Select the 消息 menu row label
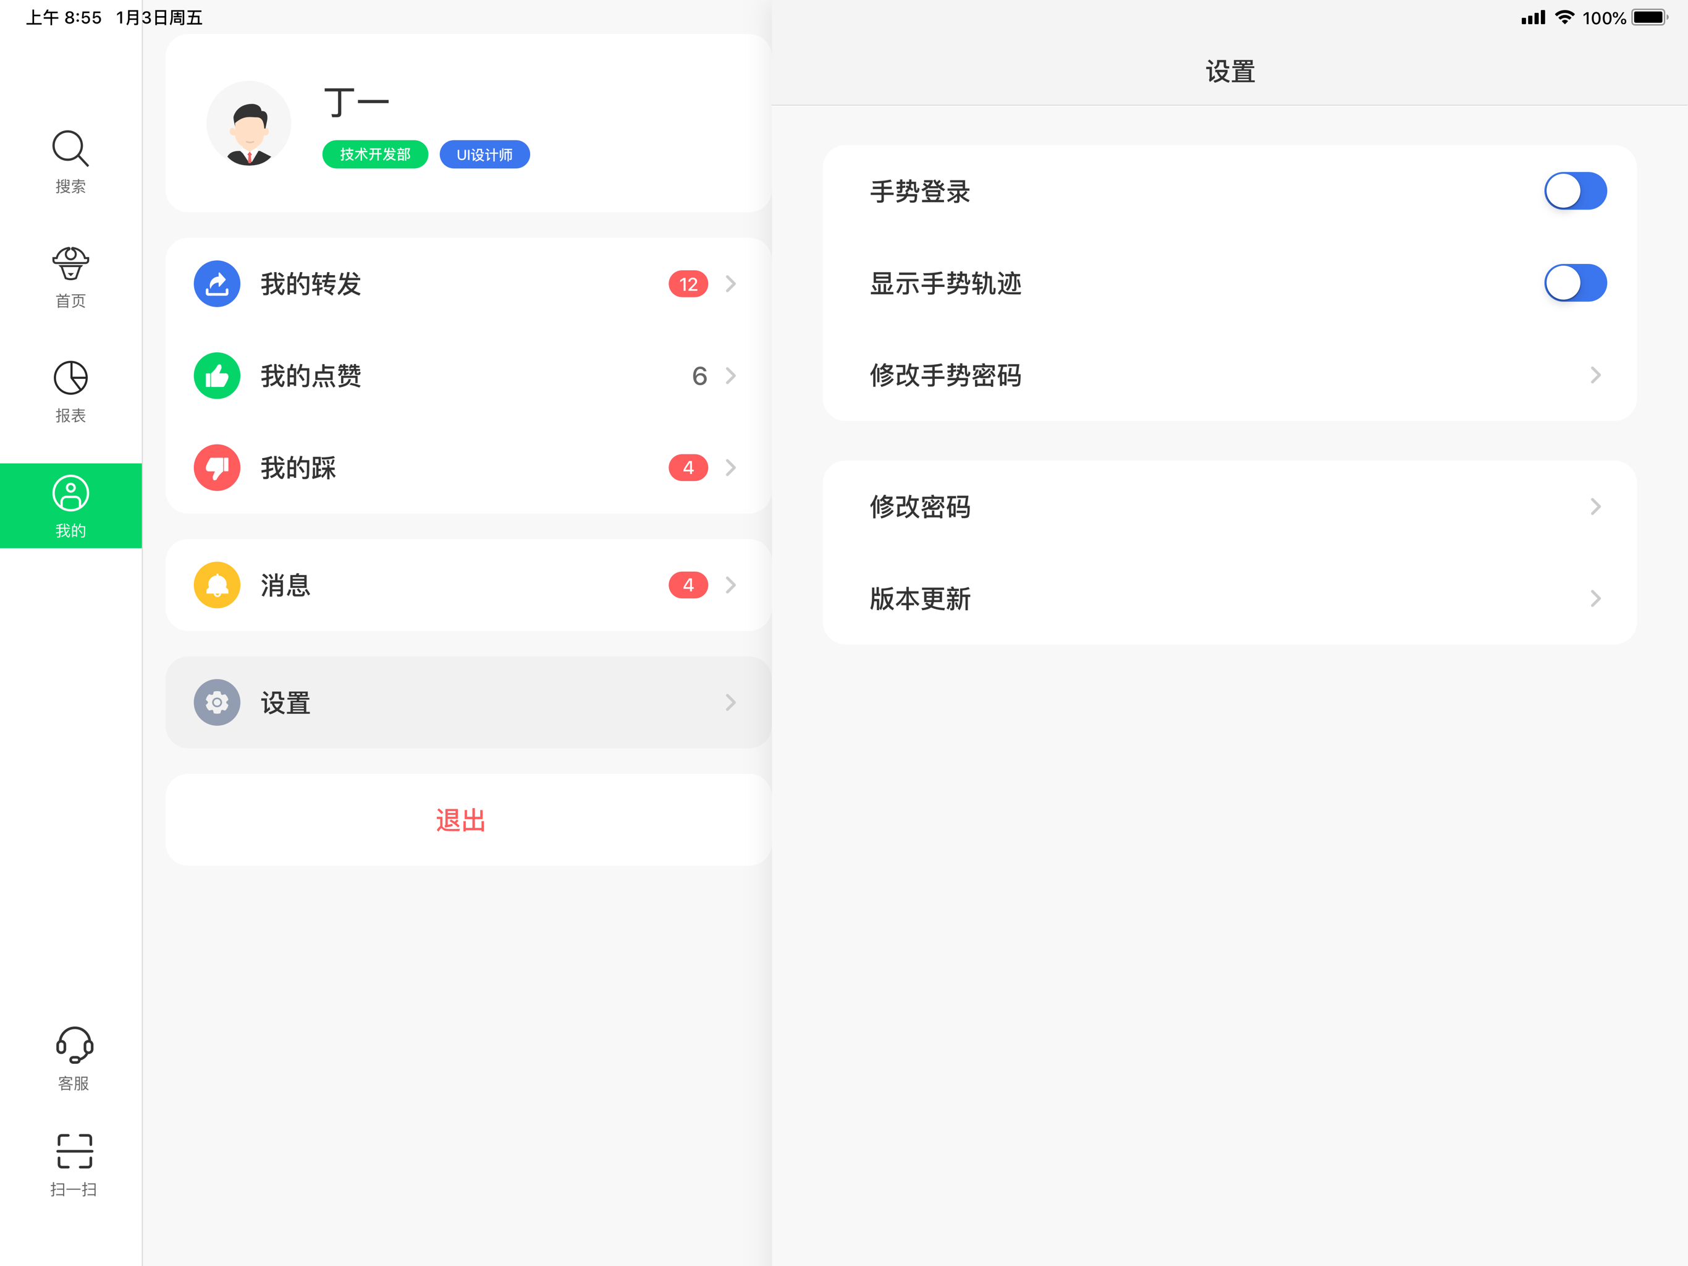The image size is (1688, 1266). point(285,585)
